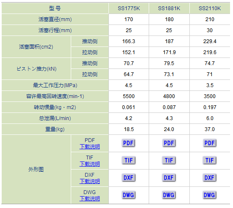This screenshot has height=208, width=233.
Task: Download the PDF drawing for SS1775K
Action: tap(128, 143)
